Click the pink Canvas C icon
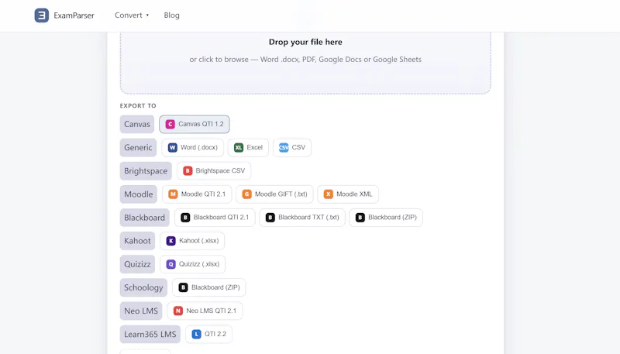 pos(170,124)
